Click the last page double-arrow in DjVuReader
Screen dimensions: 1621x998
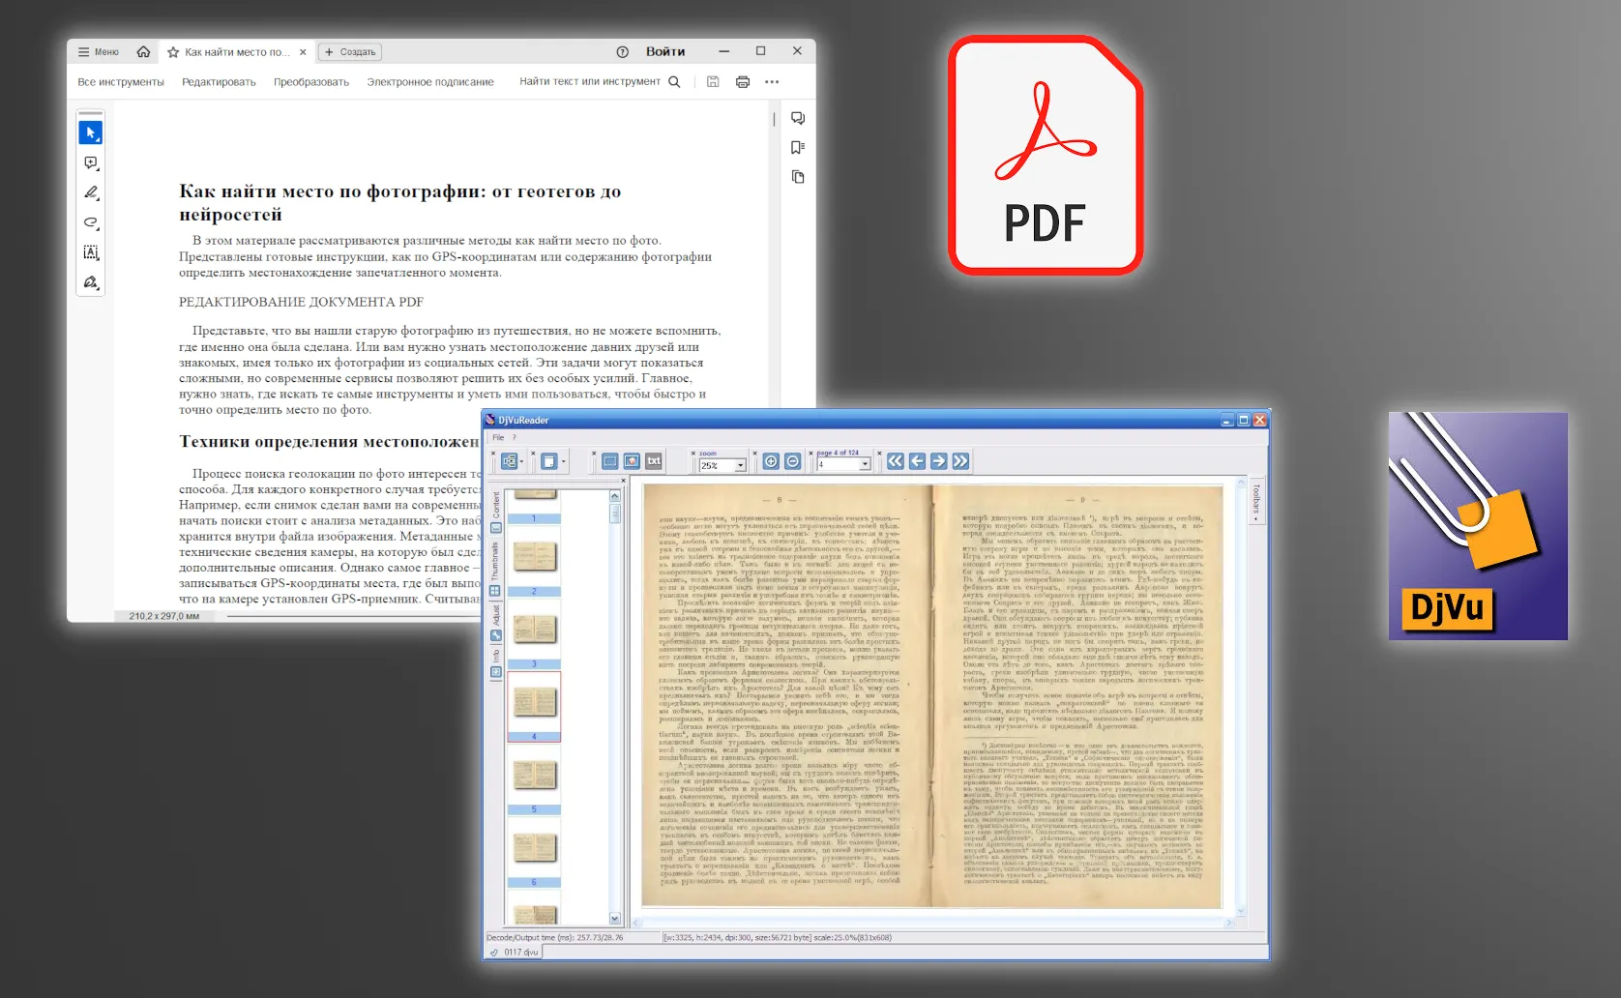point(960,461)
